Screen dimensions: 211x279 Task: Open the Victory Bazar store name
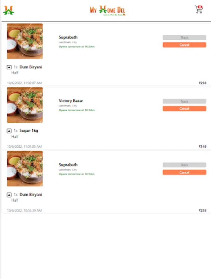point(71,101)
